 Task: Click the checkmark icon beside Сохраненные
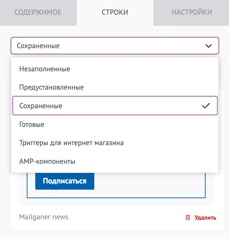click(206, 106)
